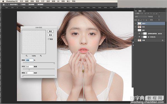Open the 文字 (Type) menu
Screen dimensions: 167x104
click(43, 1)
